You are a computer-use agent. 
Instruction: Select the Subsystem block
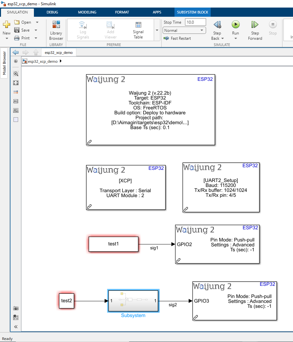pos(133,301)
